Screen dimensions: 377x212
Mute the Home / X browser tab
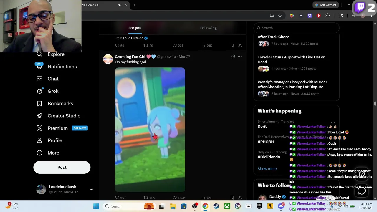pyautogui.click(x=120, y=5)
